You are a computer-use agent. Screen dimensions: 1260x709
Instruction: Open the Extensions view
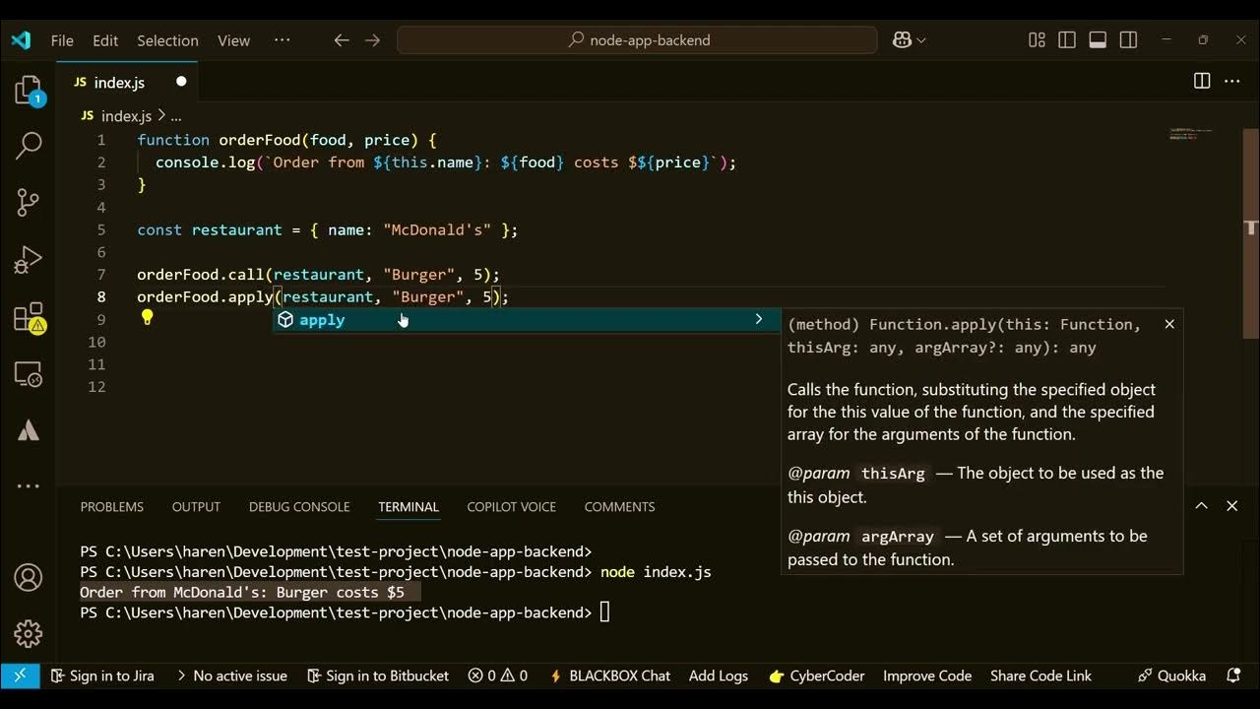29,317
